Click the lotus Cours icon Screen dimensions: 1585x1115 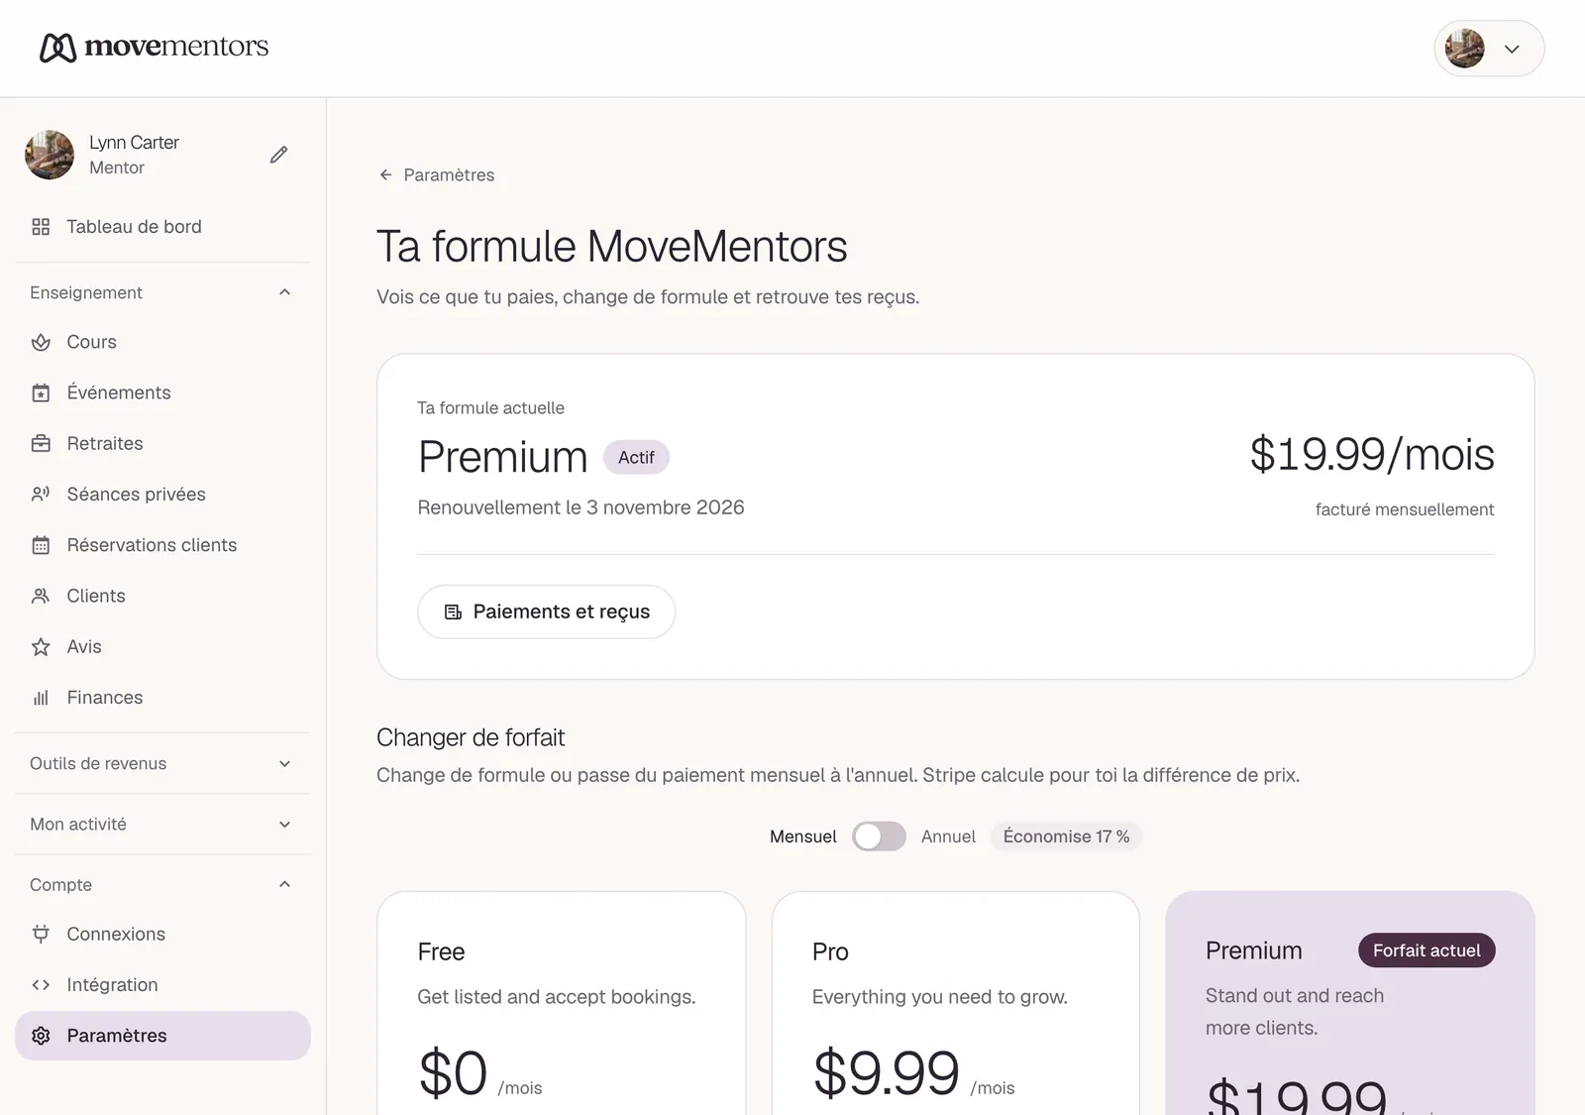click(41, 342)
